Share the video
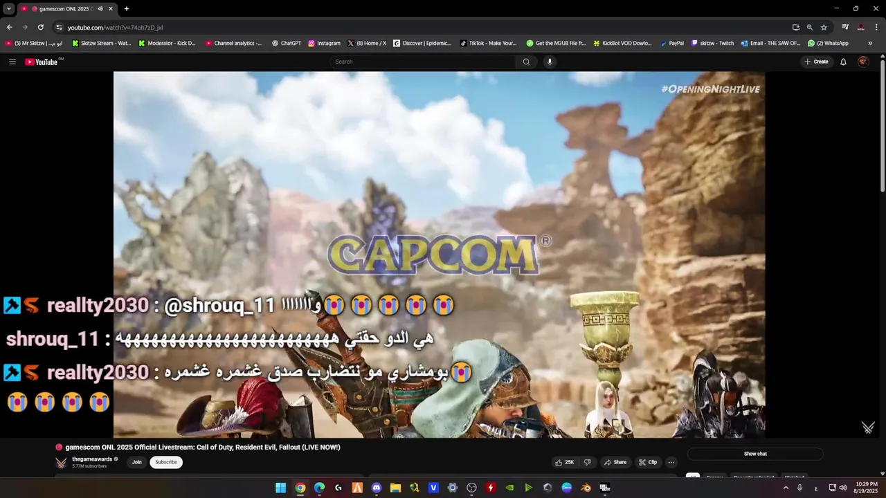Viewport: 886px width, 498px height. (x=615, y=462)
